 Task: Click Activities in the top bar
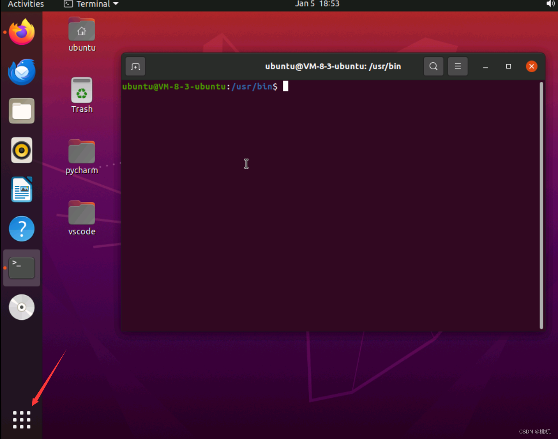click(x=25, y=4)
